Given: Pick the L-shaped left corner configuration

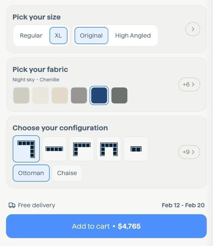Looking at the screenshot, I should (x=82, y=149).
